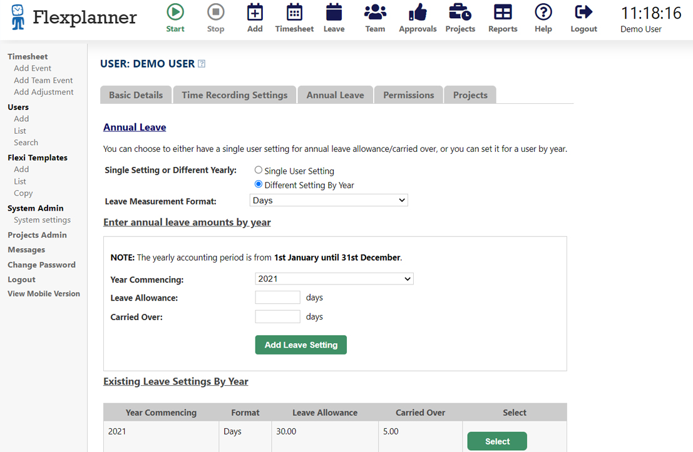Open the Approvals thumbs-up icon
The image size is (693, 452).
pyautogui.click(x=418, y=12)
